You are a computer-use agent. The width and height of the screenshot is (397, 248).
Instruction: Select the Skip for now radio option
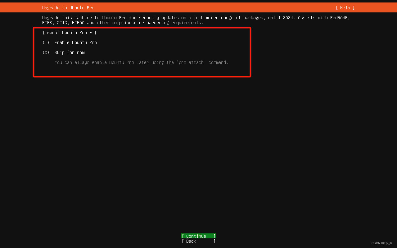64,52
